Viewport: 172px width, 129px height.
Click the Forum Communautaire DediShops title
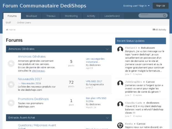tap(44, 6)
